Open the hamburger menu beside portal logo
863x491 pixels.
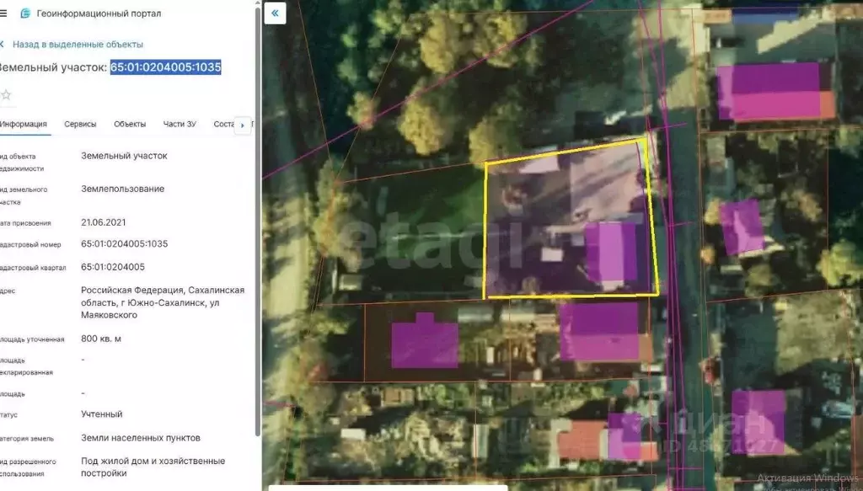3,13
